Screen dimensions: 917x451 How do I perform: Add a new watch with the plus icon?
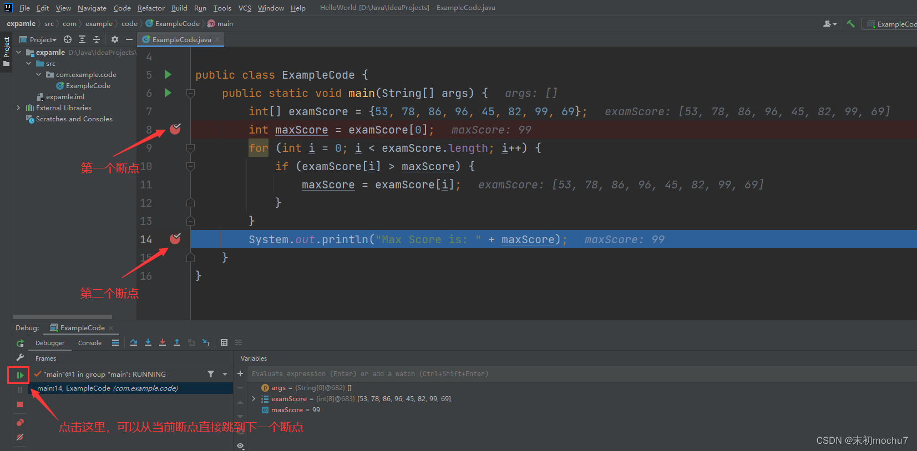pyautogui.click(x=240, y=374)
